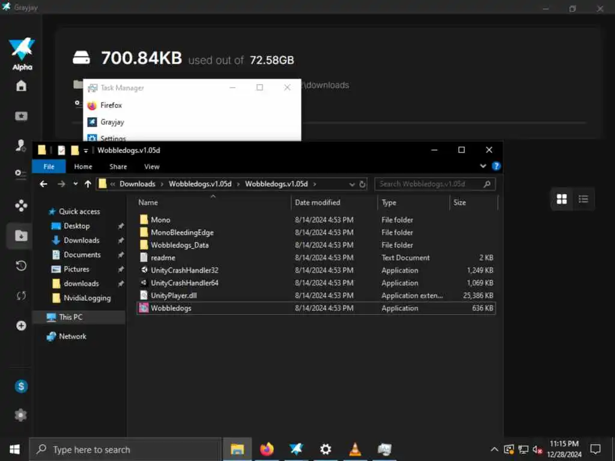Open Explorer help question mark icon
The image size is (615, 461).
click(x=496, y=166)
